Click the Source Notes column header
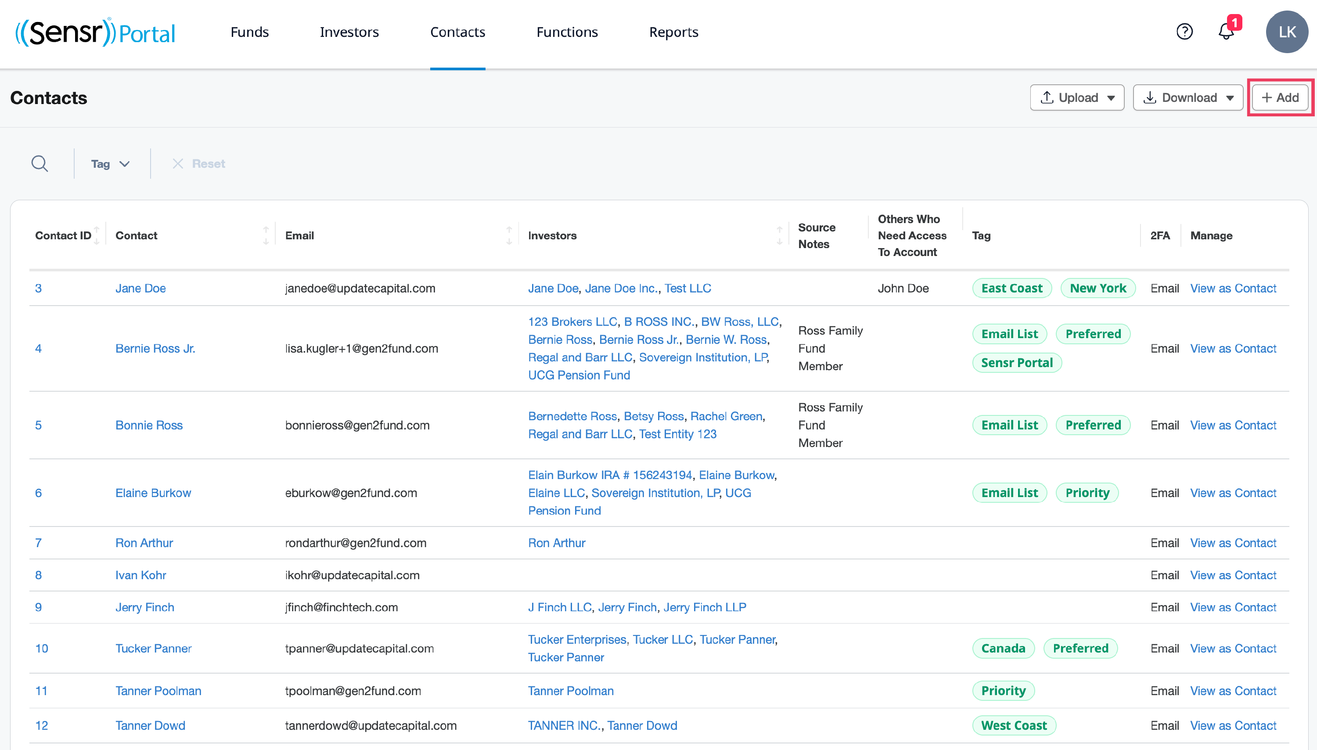This screenshot has width=1317, height=750. pos(816,236)
